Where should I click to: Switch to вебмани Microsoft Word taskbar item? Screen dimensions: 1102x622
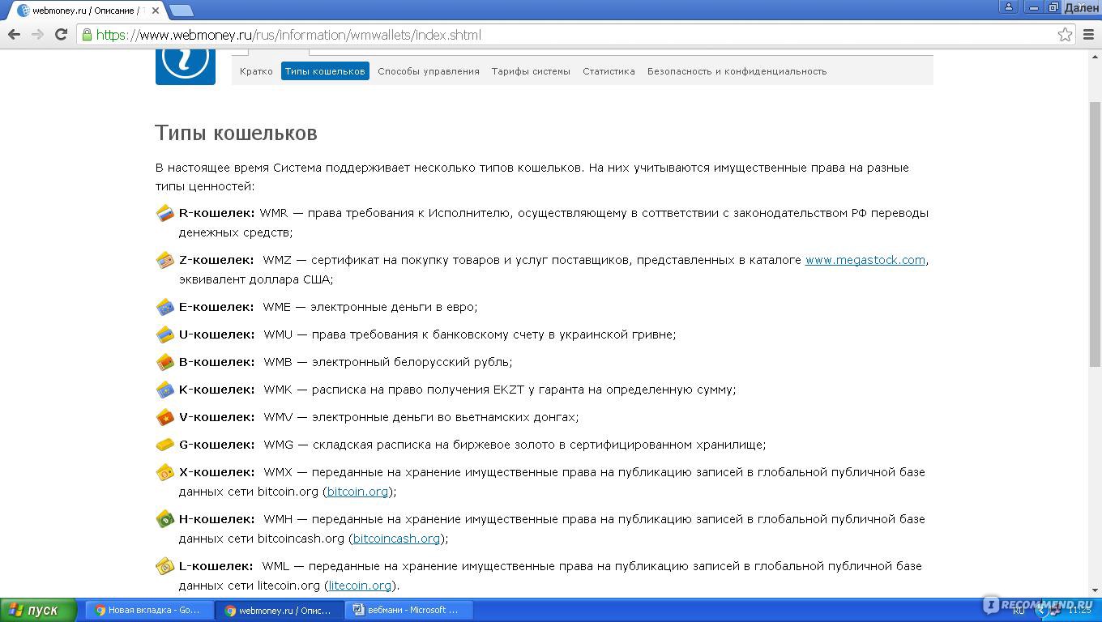pos(409,610)
